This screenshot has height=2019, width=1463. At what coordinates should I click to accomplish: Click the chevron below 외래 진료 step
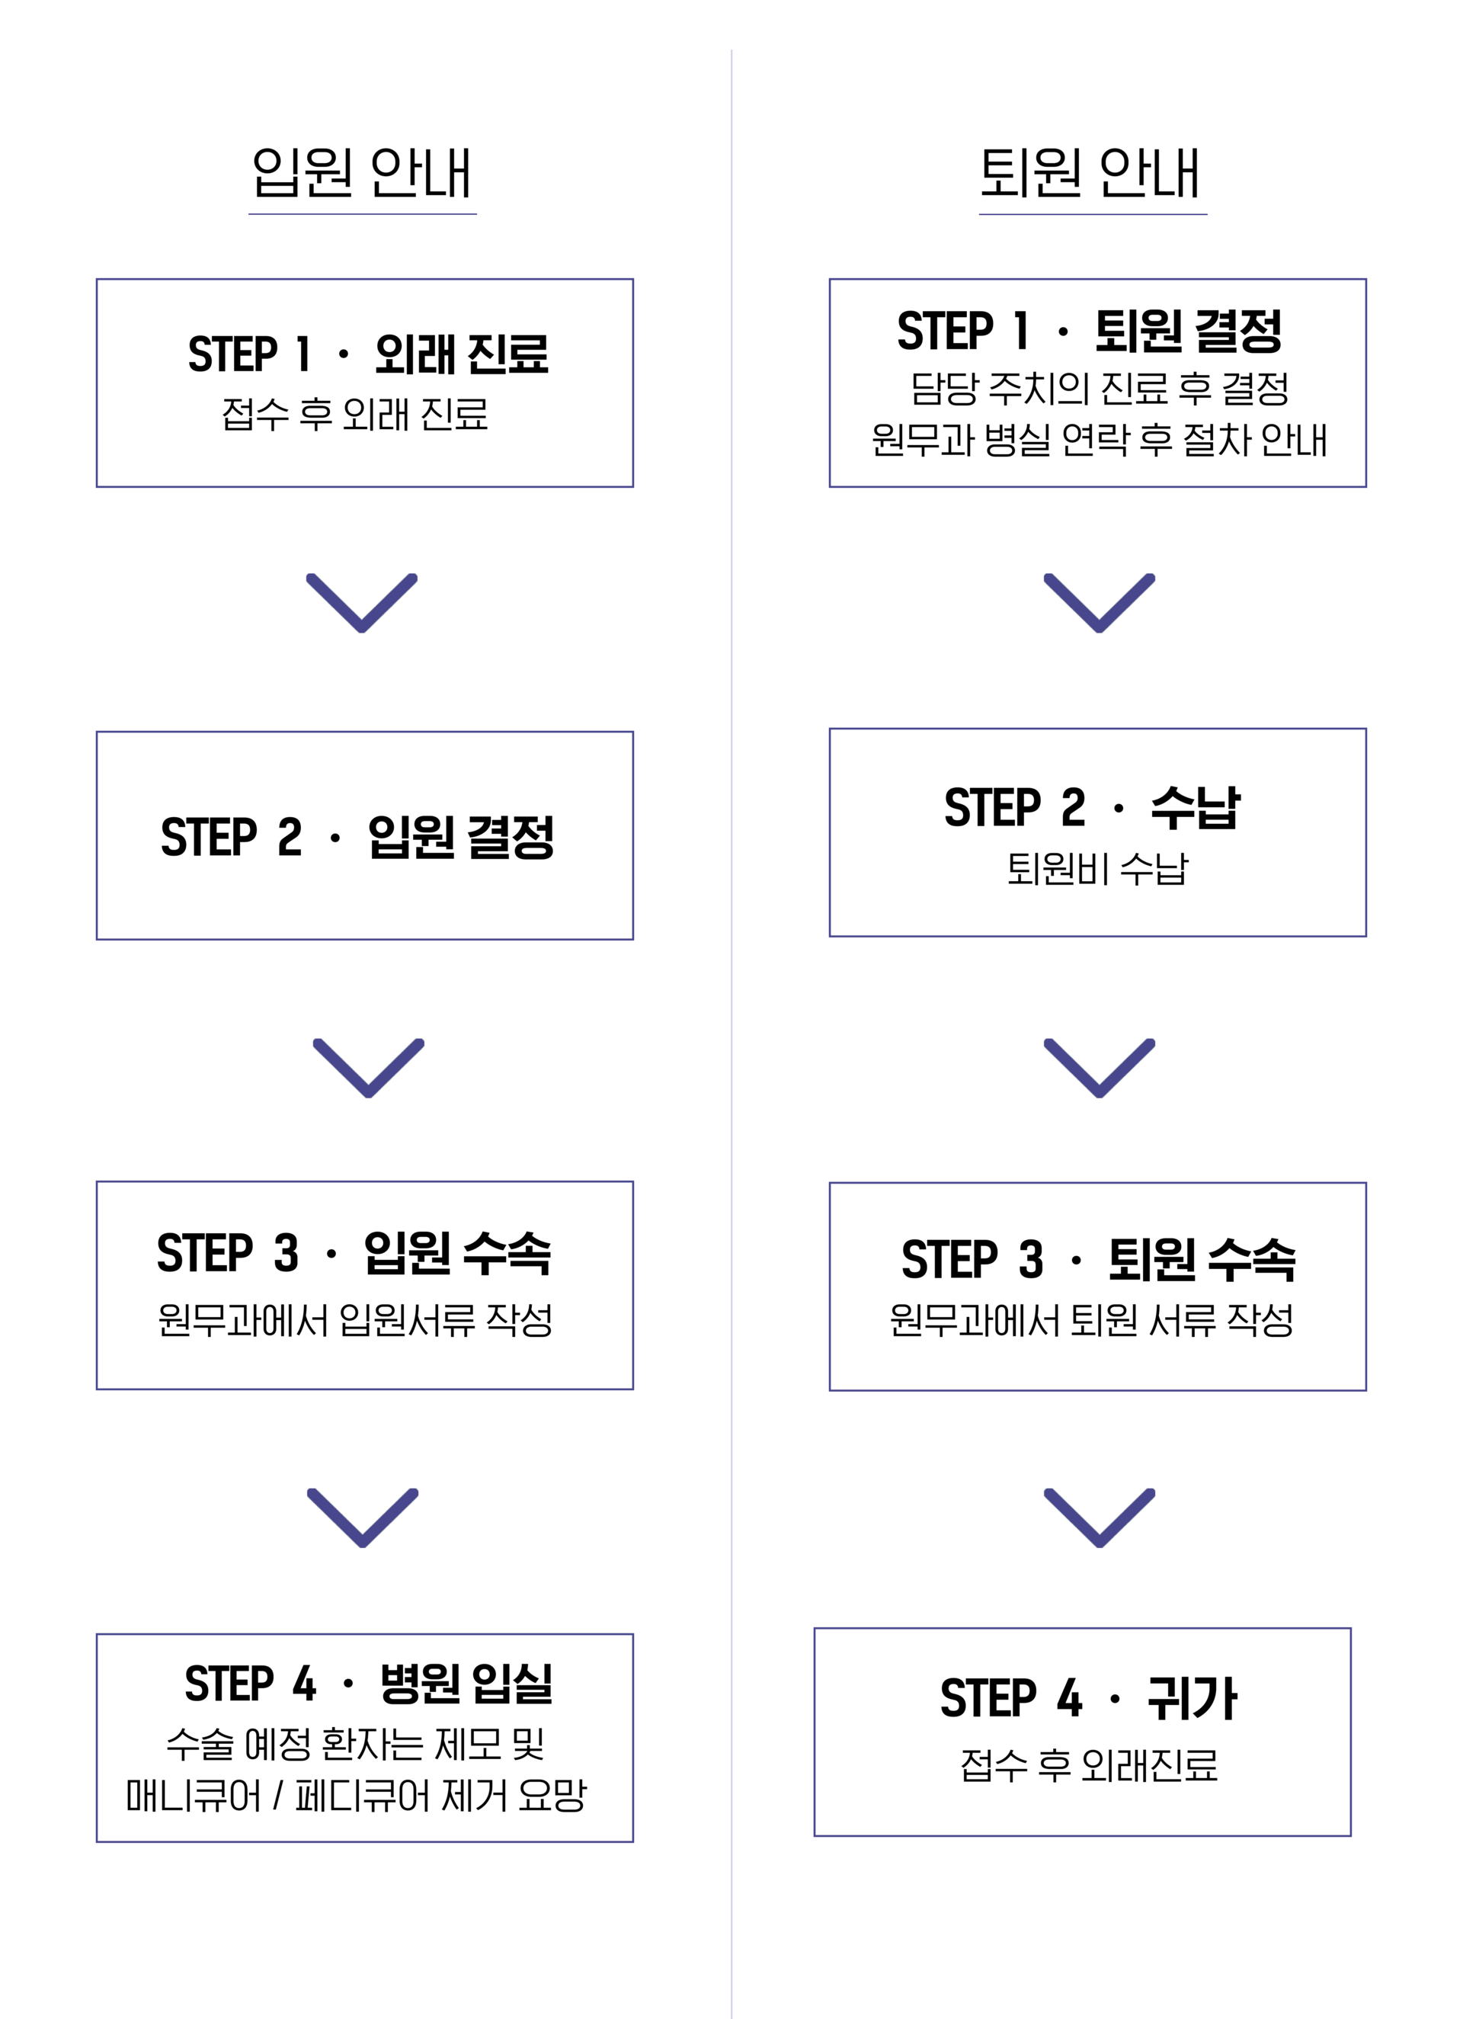point(361,603)
